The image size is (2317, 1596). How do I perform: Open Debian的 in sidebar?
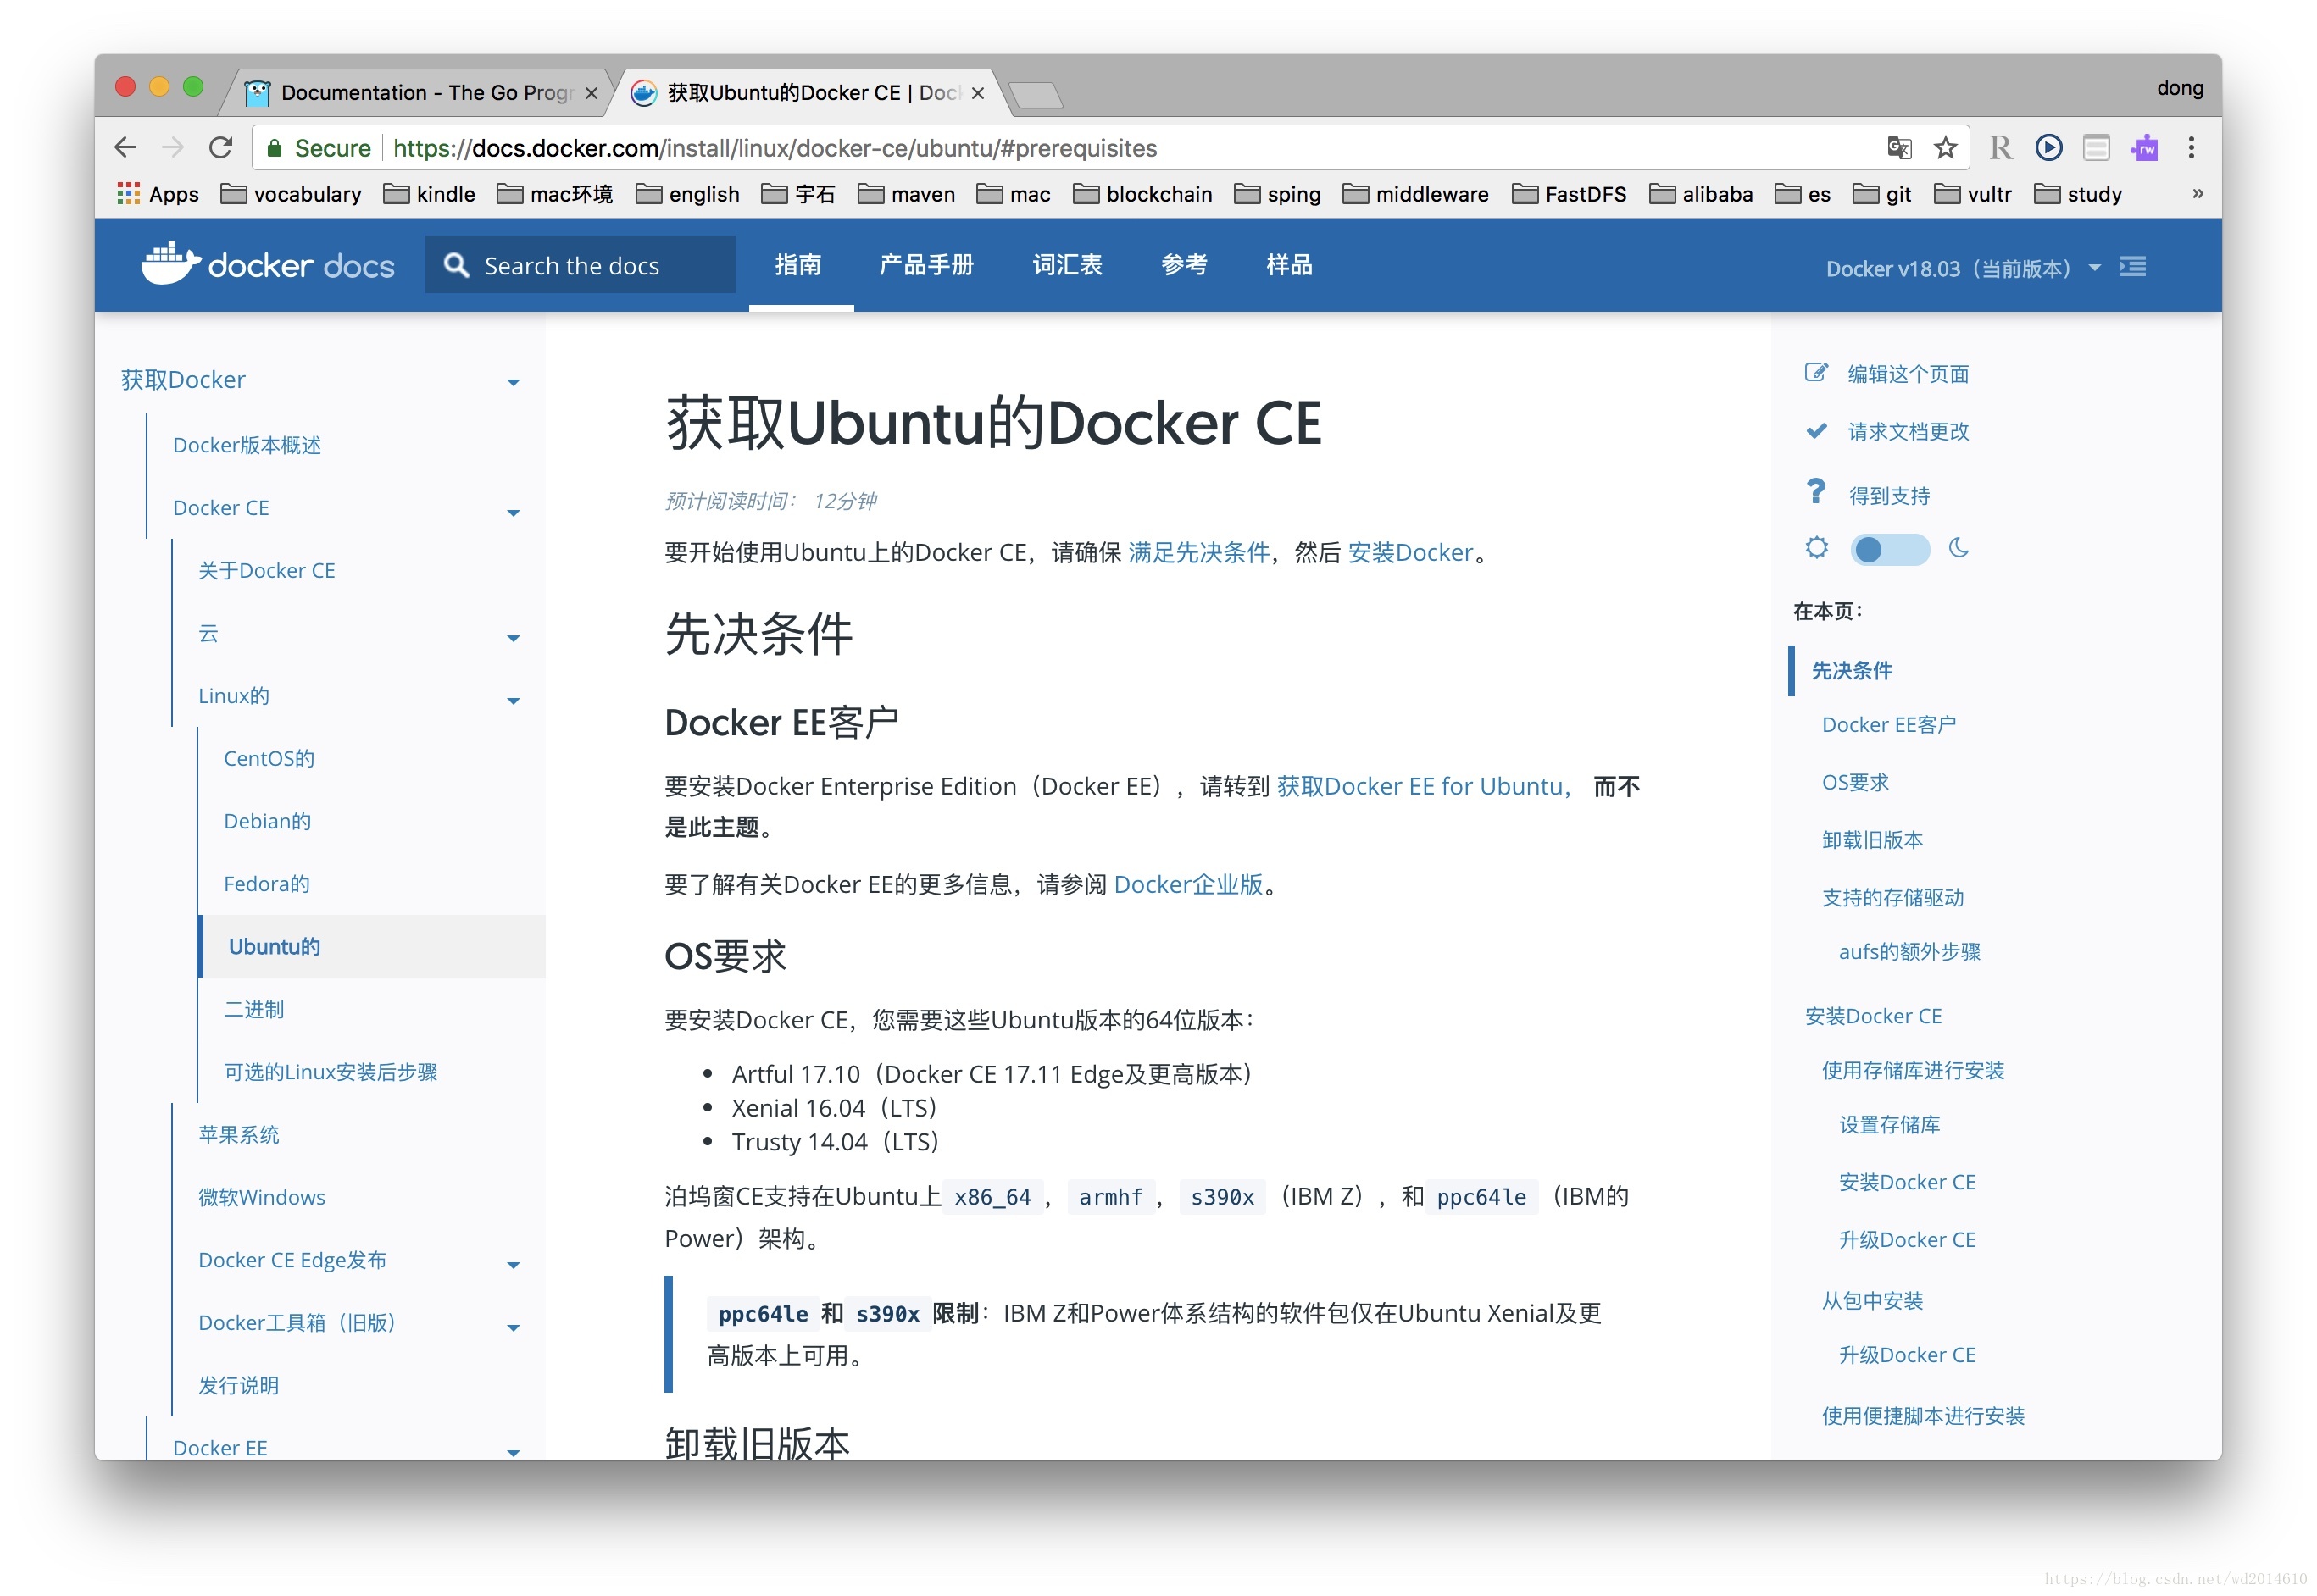(267, 821)
